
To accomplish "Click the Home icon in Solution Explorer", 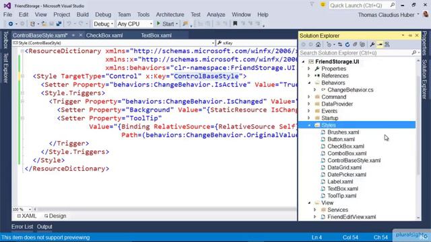I will (x=318, y=44).
